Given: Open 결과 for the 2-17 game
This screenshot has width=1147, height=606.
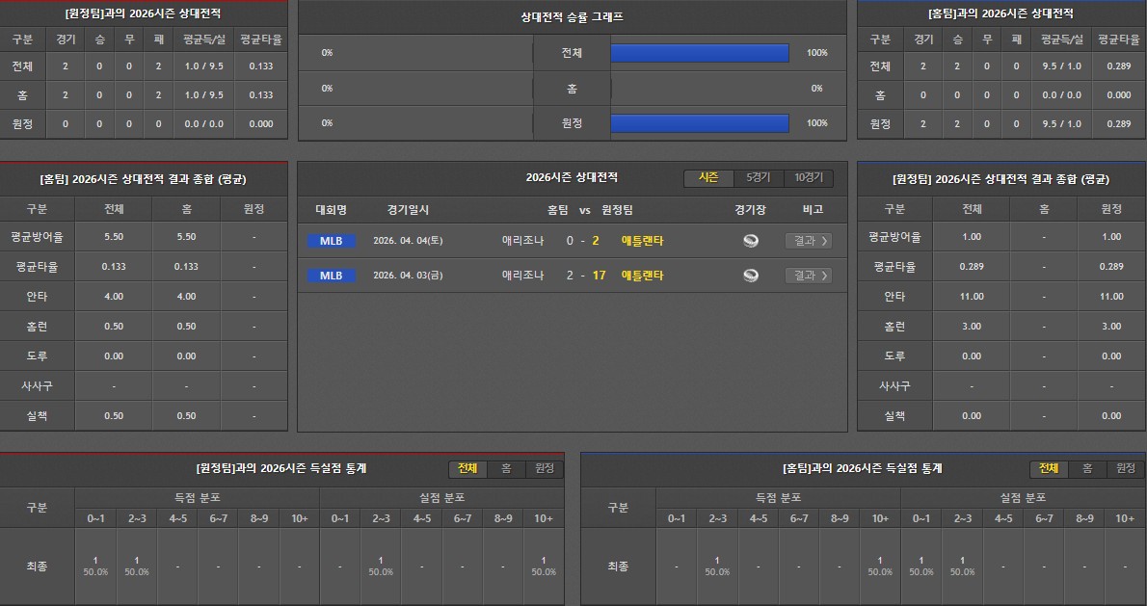Looking at the screenshot, I should [x=808, y=276].
